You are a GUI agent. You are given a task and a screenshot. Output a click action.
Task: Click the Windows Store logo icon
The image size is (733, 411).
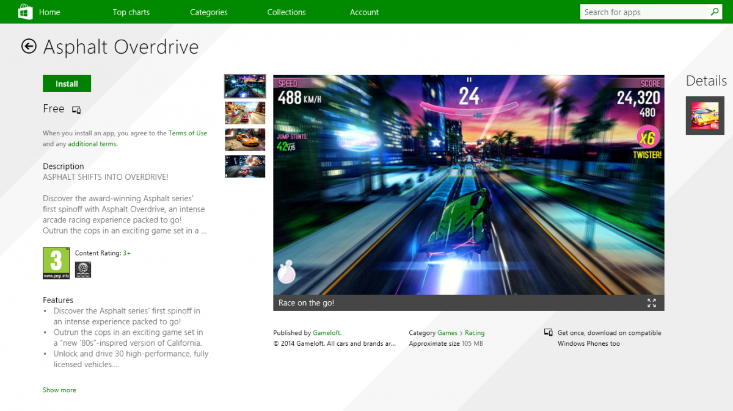(x=25, y=12)
